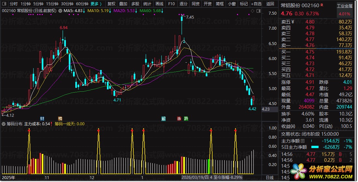Expand the main chart indicator dropdown arrow
Viewport: 358px width, 182px height.
[x=60, y=11]
